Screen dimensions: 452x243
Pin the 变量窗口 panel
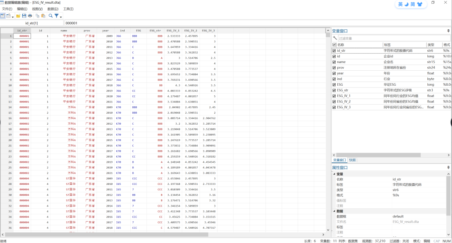(x=448, y=31)
